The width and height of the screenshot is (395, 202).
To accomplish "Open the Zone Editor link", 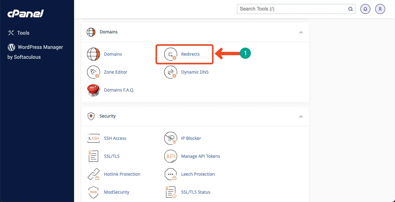I will coord(116,72).
